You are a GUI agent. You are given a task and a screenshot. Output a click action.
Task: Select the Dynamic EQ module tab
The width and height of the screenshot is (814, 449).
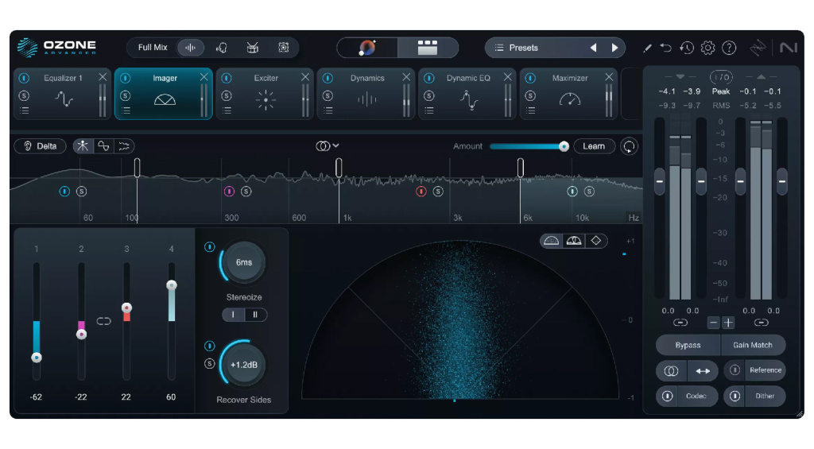[467, 94]
